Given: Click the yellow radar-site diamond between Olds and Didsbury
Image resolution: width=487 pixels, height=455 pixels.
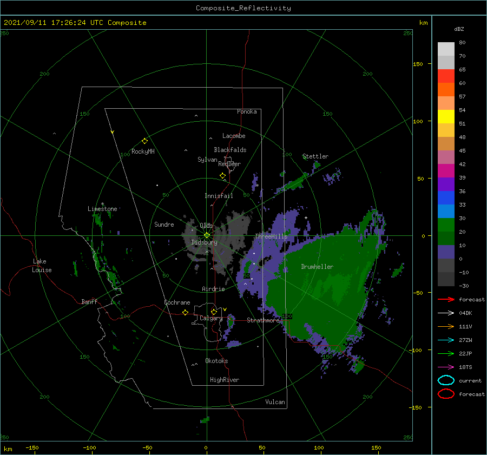Looking at the screenshot, I should click(207, 235).
